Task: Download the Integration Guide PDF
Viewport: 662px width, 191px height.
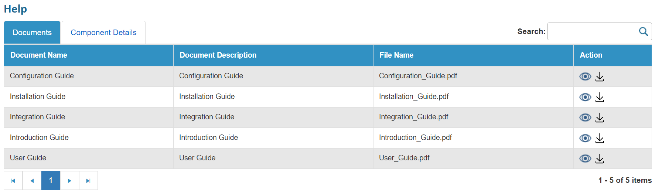Action: [x=600, y=117]
